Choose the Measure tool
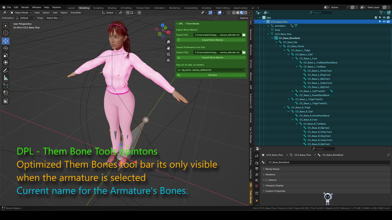This screenshot has height=220, width=392. [x=6, y=78]
